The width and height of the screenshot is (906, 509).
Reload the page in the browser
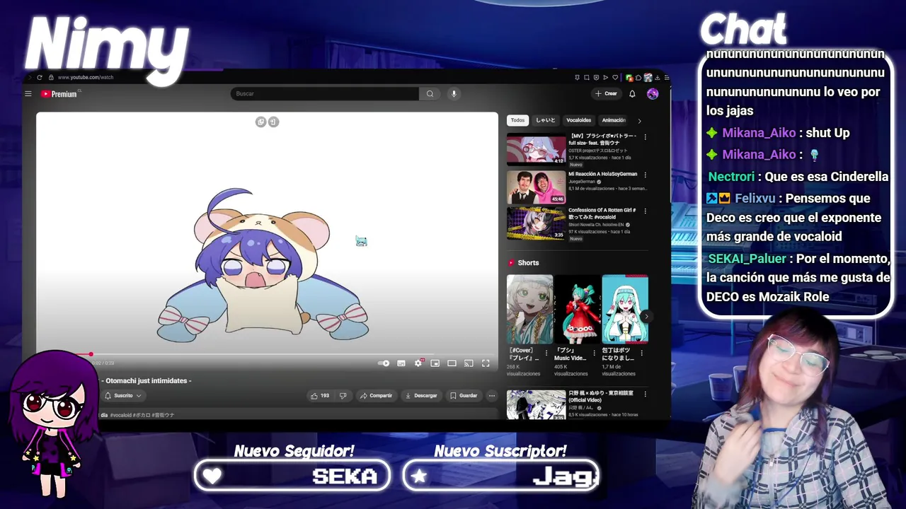[40, 77]
